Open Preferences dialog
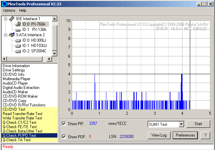 [x=185, y=135]
